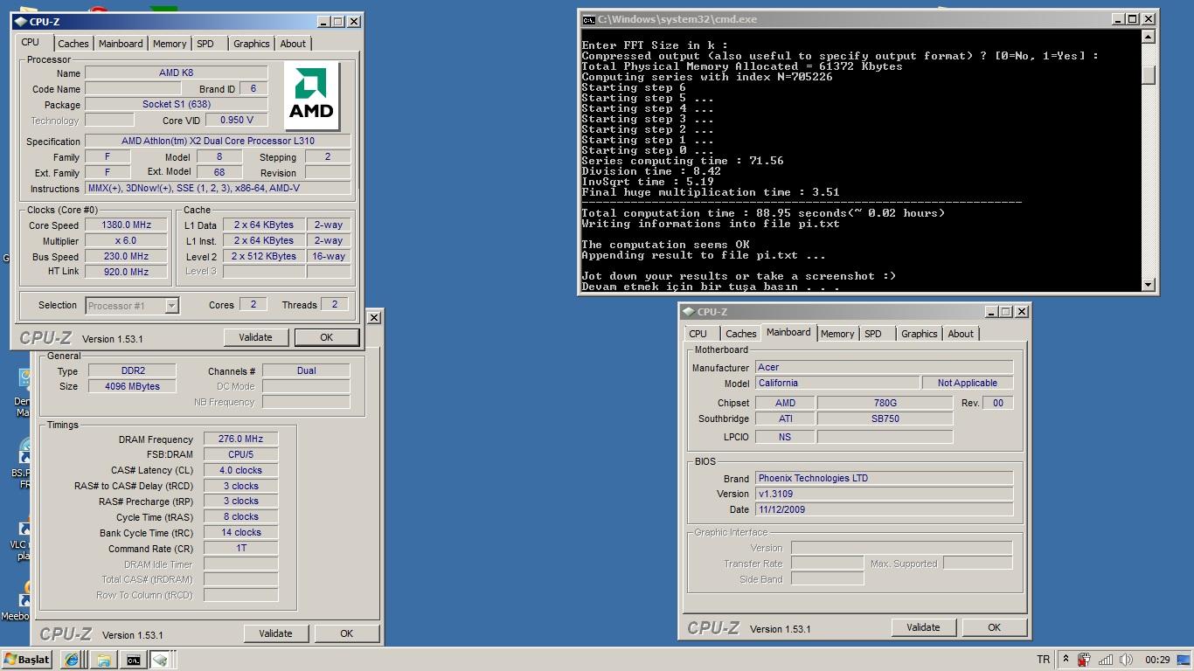Select the 14 clocks bank cycle value
Image resolution: width=1194 pixels, height=671 pixels.
(x=241, y=532)
